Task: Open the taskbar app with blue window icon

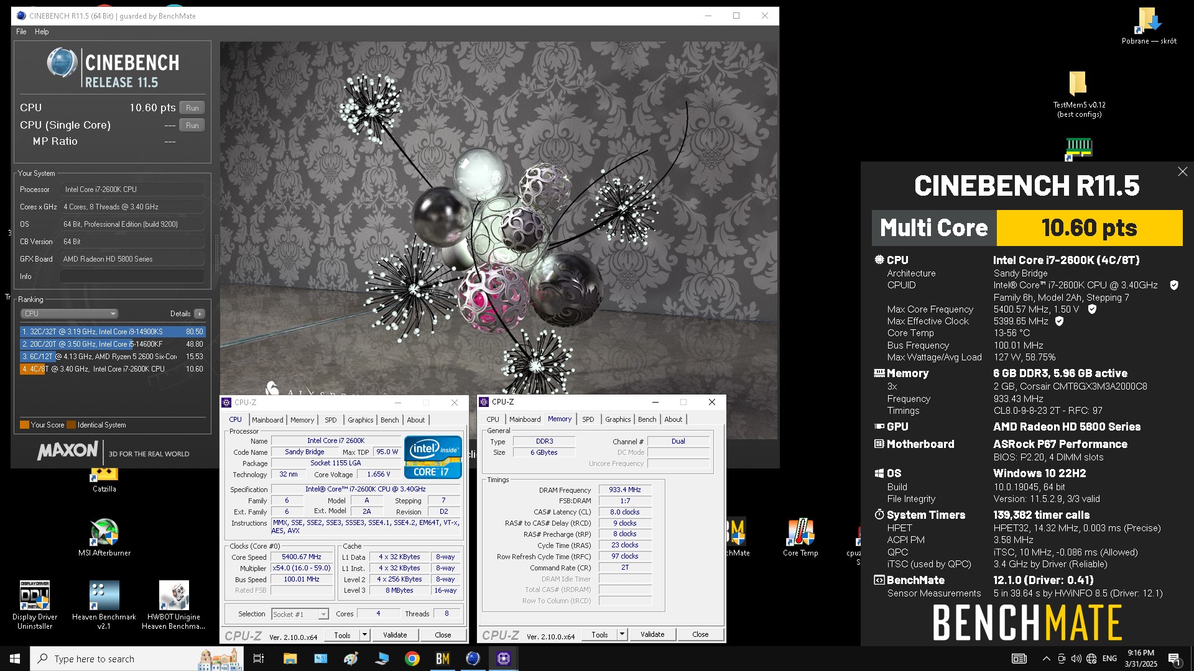Action: pyautogui.click(x=320, y=659)
